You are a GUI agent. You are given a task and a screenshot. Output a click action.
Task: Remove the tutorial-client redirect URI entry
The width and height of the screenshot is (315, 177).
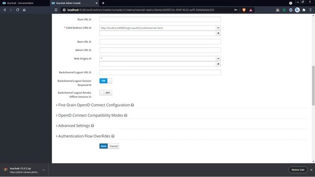pos(219,28)
